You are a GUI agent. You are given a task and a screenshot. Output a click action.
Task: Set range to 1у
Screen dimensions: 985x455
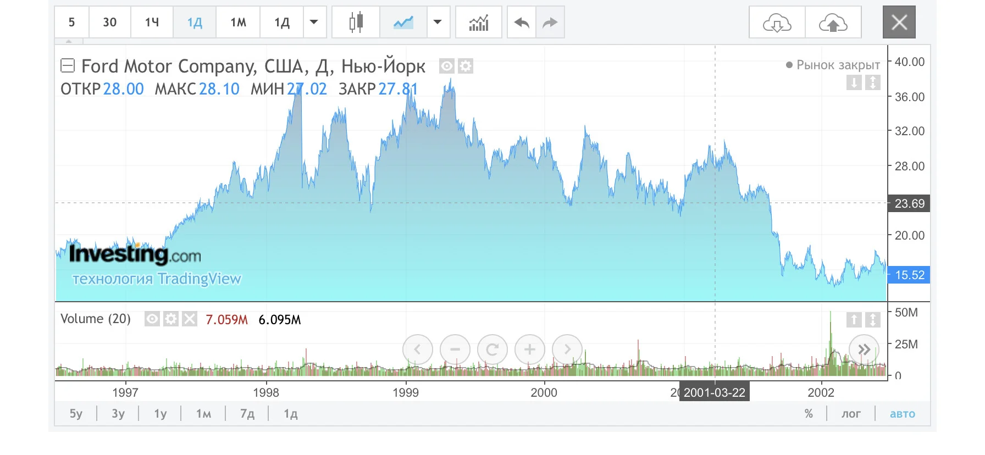click(161, 414)
